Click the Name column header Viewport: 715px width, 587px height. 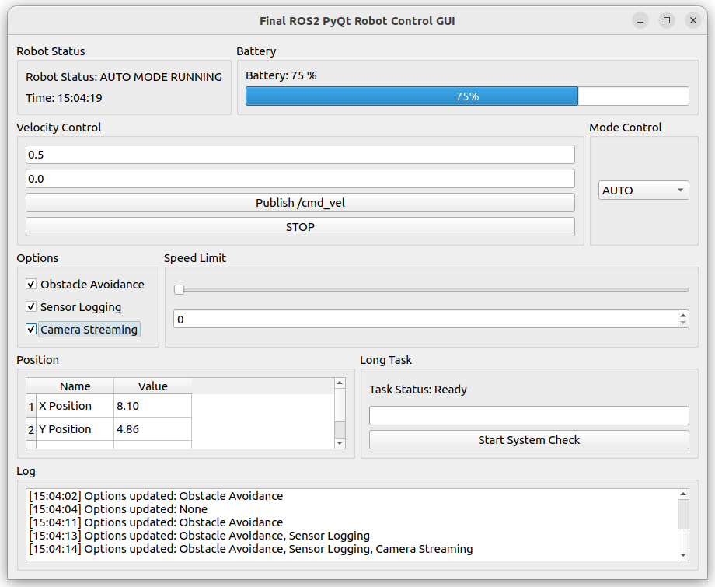tap(75, 386)
